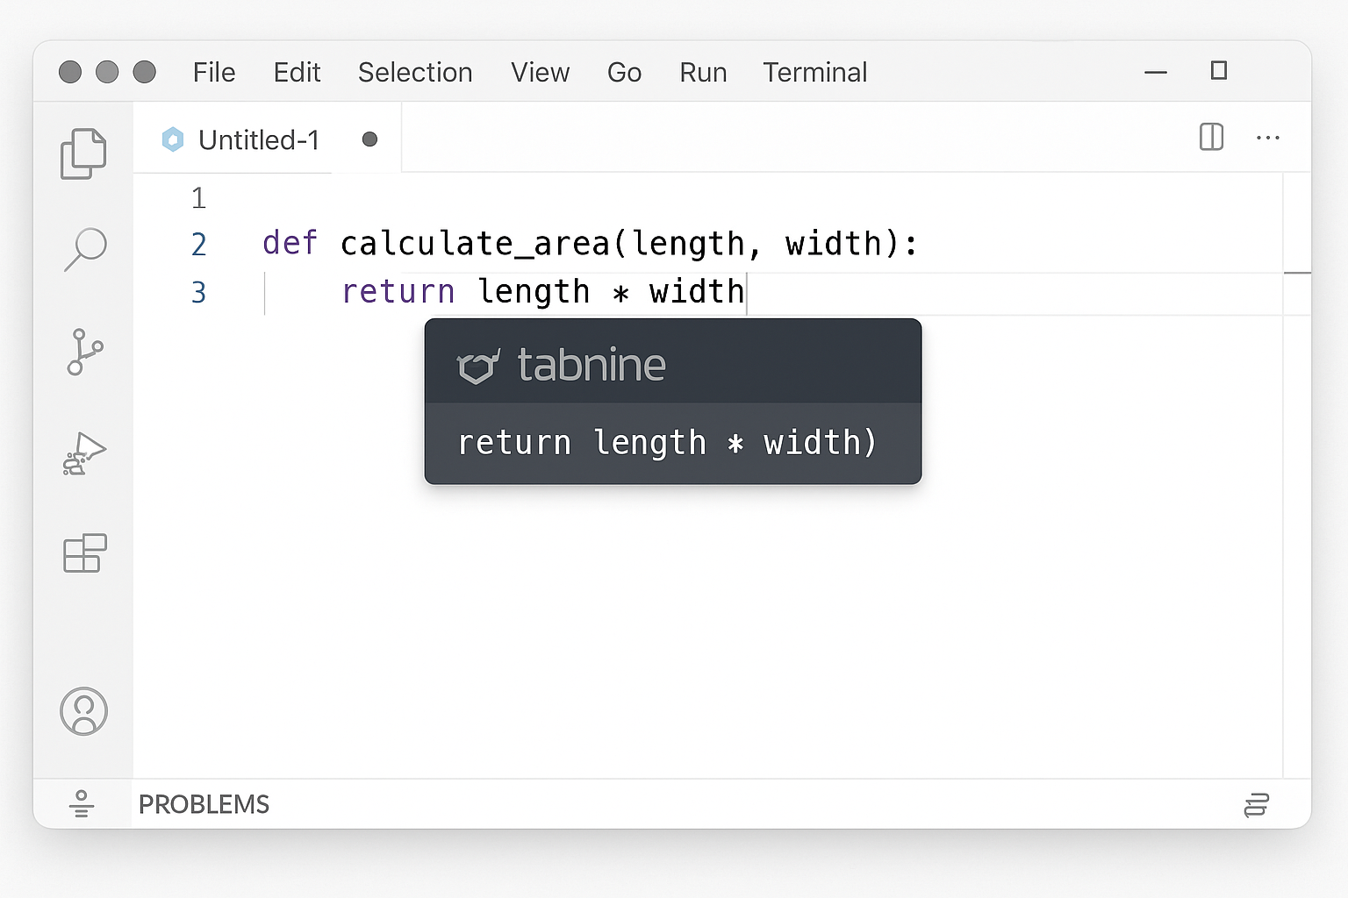
Task: Open the File menu
Action: point(214,72)
